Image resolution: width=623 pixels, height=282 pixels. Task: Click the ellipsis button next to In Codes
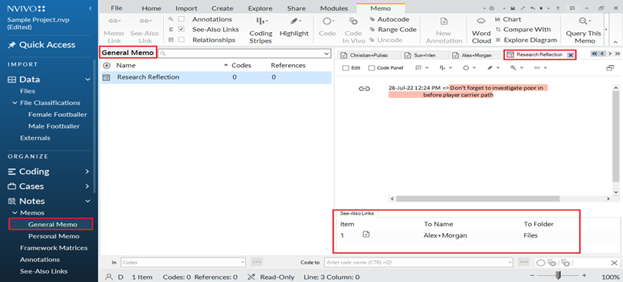(x=257, y=262)
